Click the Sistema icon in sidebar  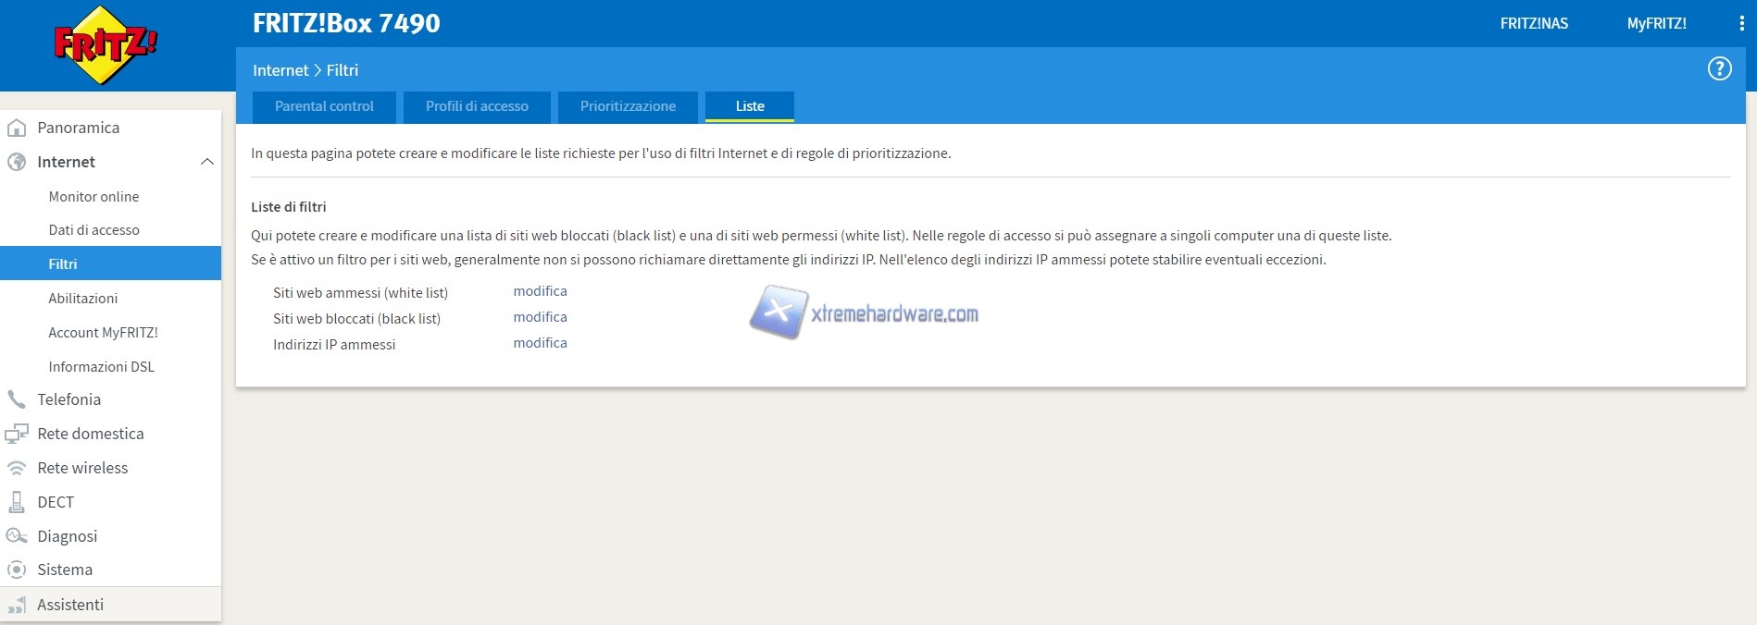[x=17, y=570]
